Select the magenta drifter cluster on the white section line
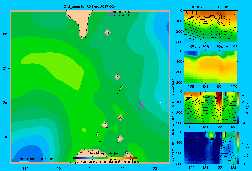This screenshot has height=171, width=252. pyautogui.click(x=141, y=105)
